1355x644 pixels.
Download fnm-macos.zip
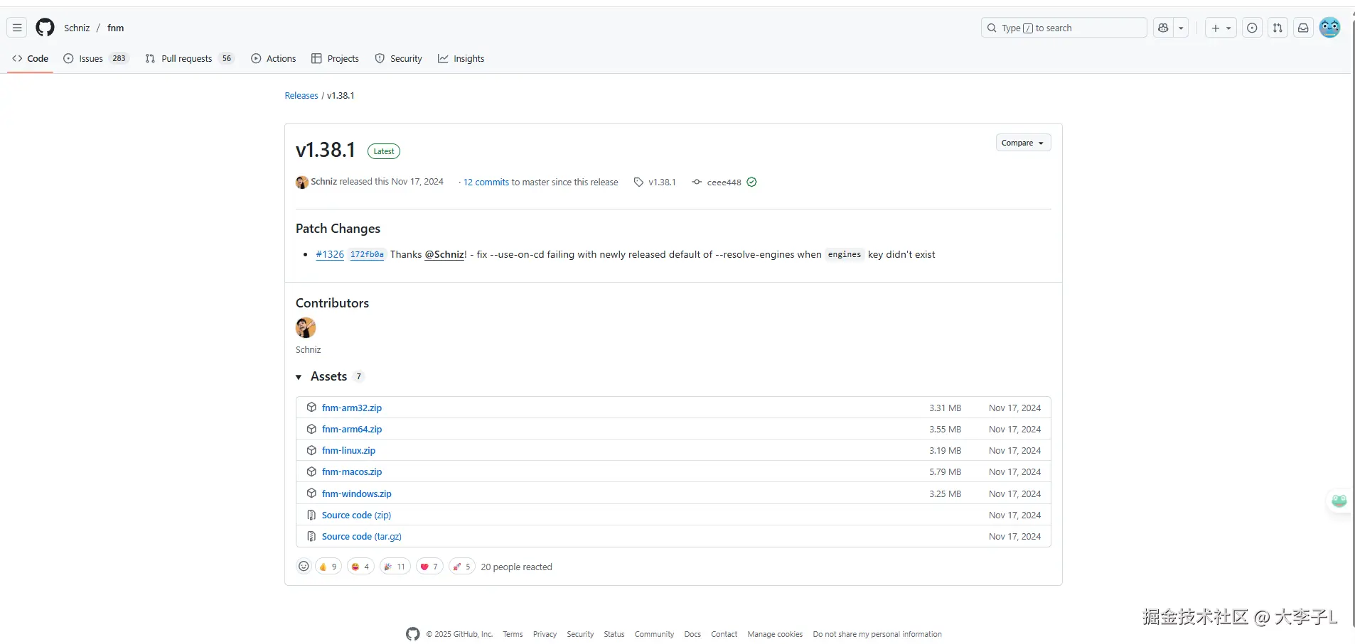(x=352, y=472)
